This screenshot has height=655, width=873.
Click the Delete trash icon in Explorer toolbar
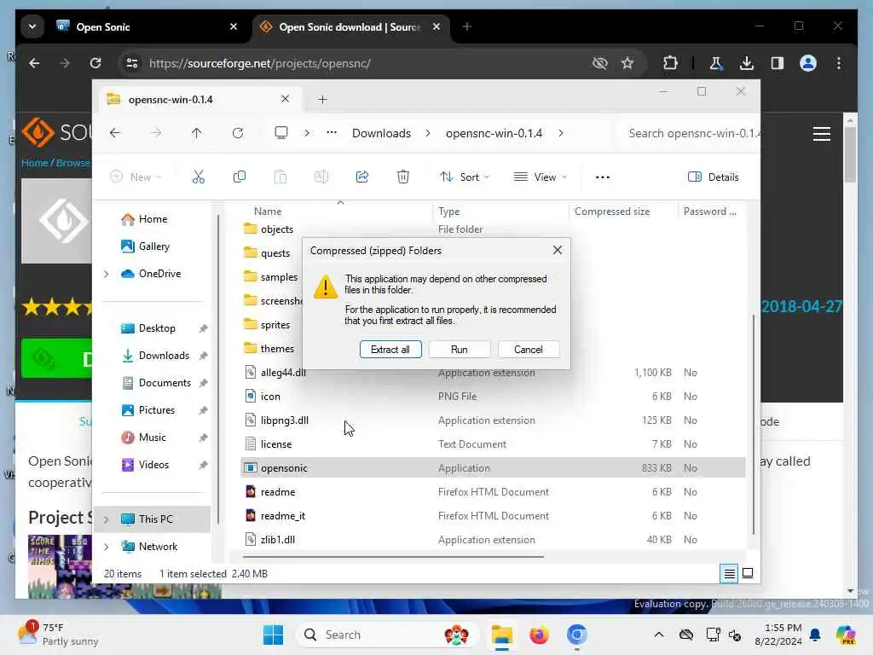(x=403, y=177)
